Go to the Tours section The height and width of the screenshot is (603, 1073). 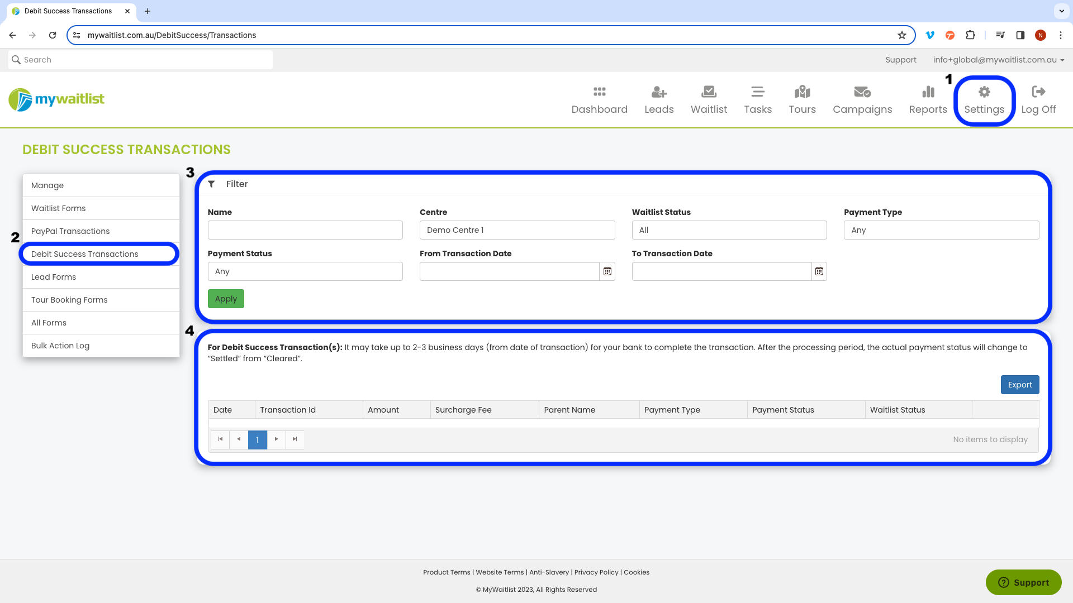802,100
